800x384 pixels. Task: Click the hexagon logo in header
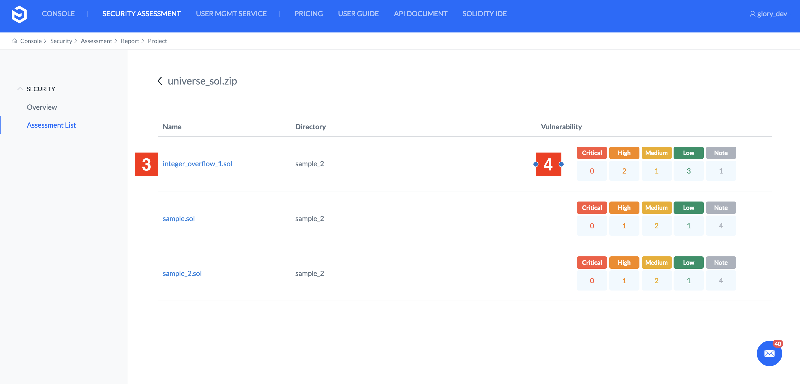coord(19,14)
